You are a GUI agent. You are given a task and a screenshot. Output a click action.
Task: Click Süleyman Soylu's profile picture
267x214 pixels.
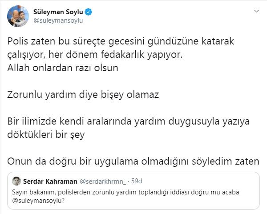click(x=16, y=16)
